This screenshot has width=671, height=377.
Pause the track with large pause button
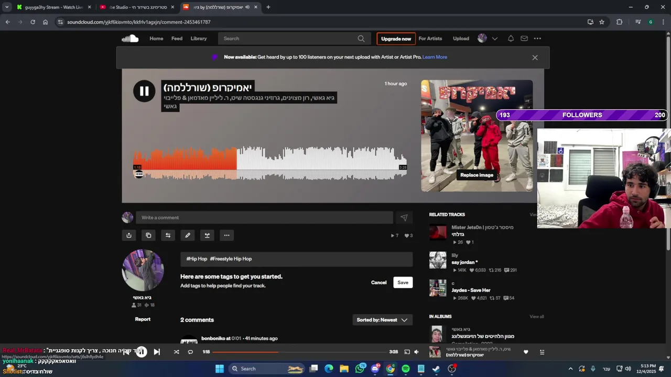(x=144, y=91)
